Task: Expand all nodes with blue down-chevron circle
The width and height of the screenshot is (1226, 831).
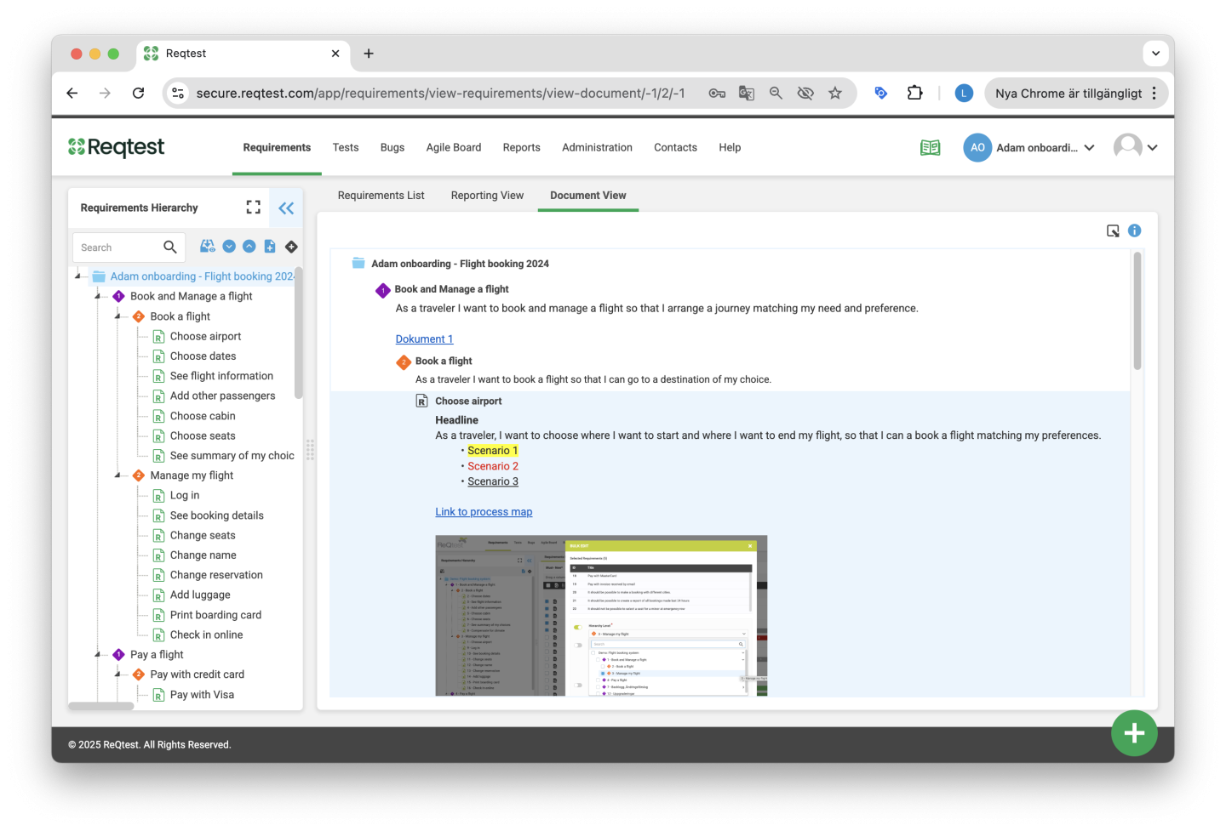Action: (x=229, y=247)
